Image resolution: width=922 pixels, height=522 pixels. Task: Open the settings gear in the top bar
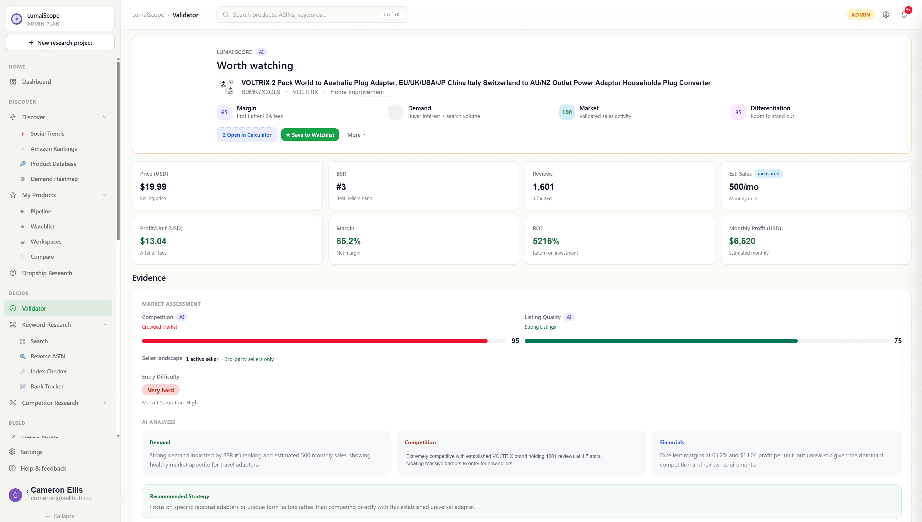885,15
